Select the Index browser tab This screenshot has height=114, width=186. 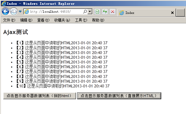[x=147, y=13]
